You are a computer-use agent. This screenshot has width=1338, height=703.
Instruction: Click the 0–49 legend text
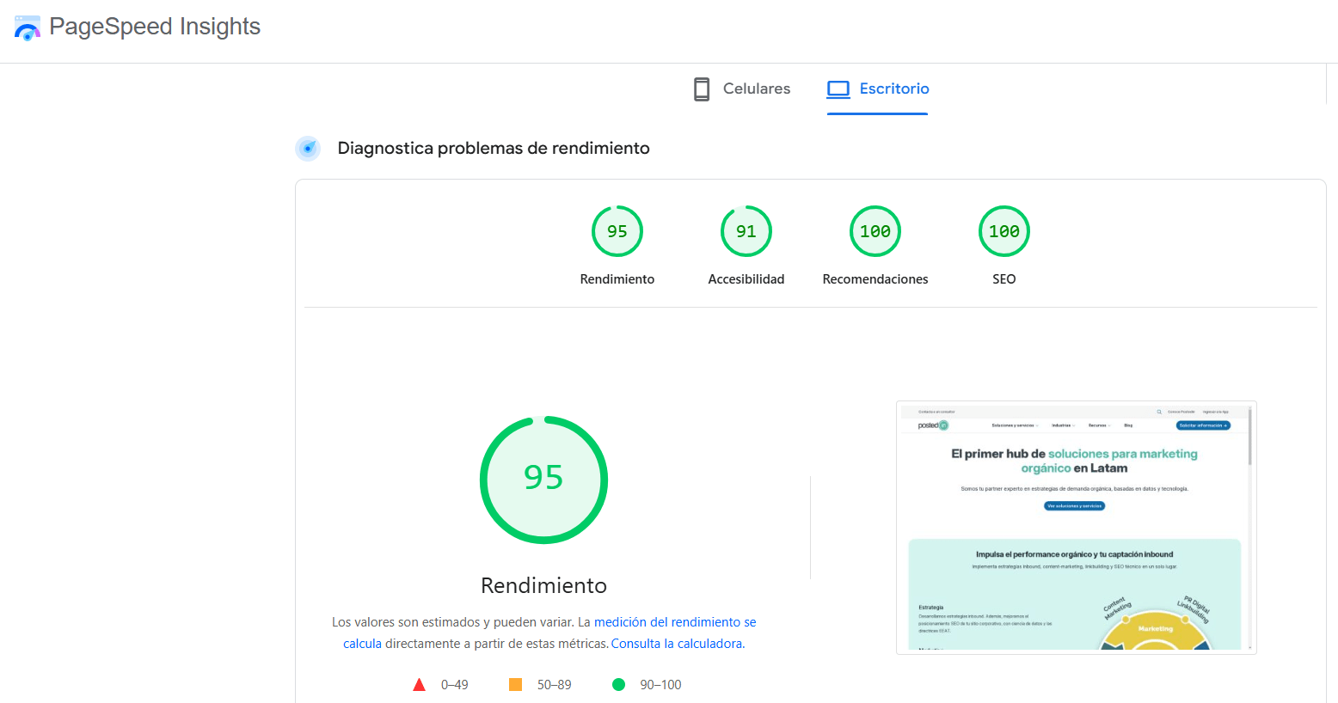coord(455,685)
